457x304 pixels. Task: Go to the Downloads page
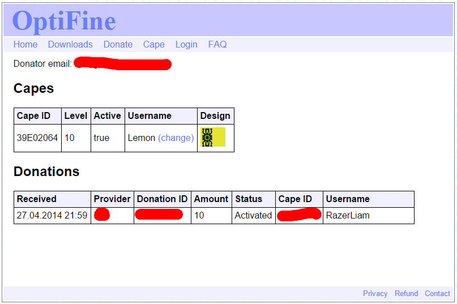coord(70,44)
